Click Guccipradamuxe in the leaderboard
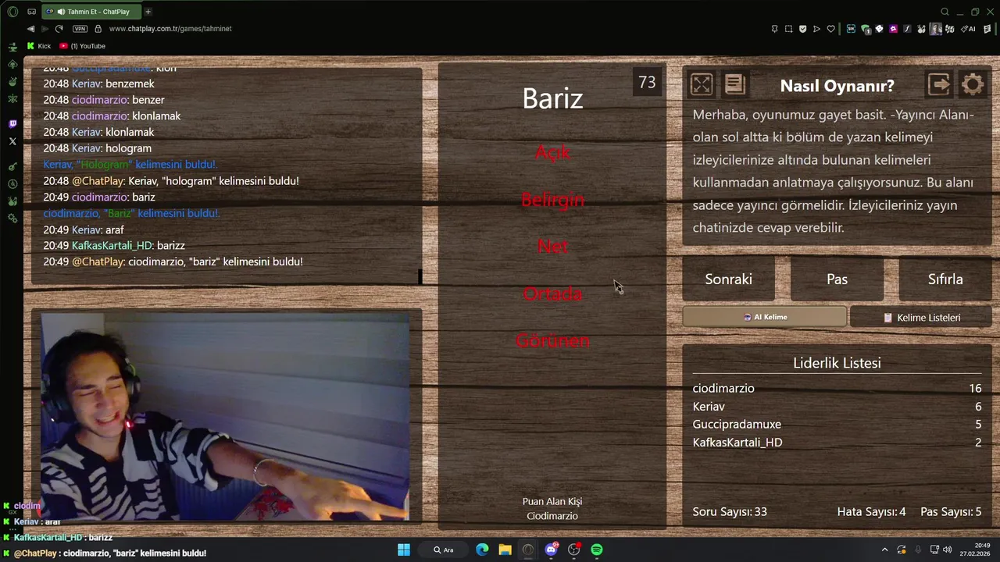The width and height of the screenshot is (1000, 562). [737, 424]
